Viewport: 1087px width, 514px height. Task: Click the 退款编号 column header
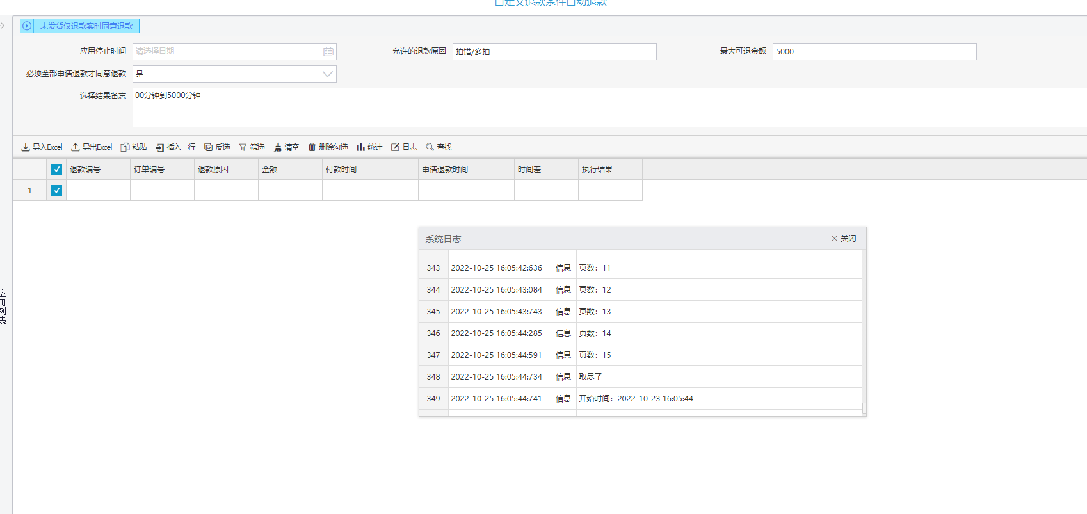[x=99, y=170]
